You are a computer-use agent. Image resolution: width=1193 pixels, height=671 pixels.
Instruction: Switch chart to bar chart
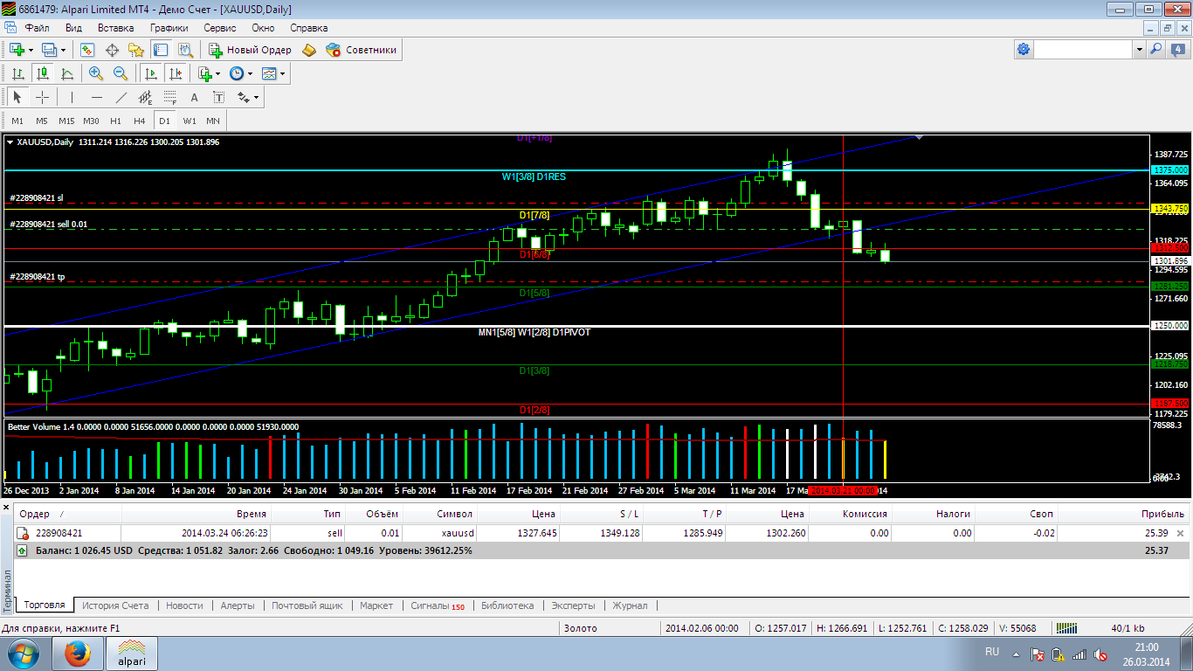(x=17, y=73)
